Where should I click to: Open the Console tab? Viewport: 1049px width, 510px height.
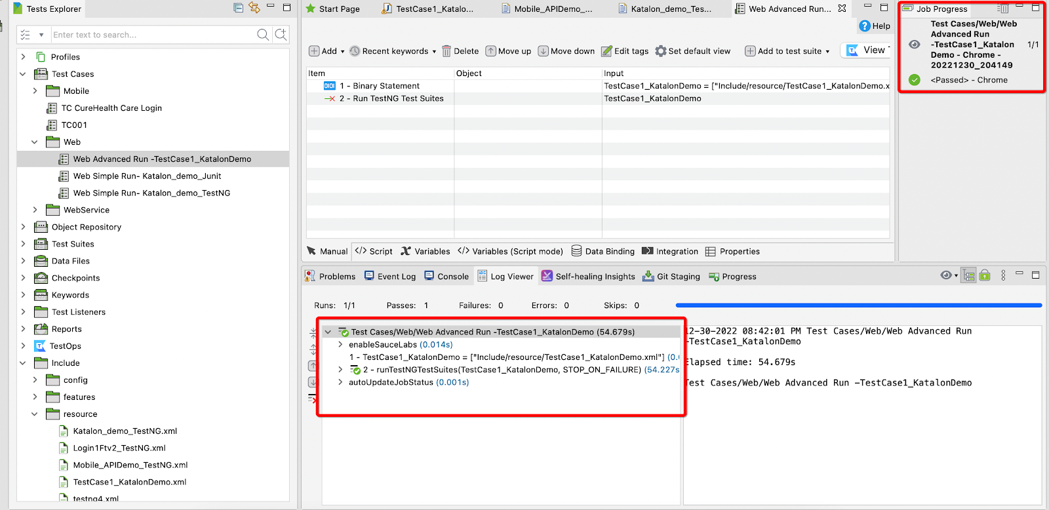(x=446, y=277)
